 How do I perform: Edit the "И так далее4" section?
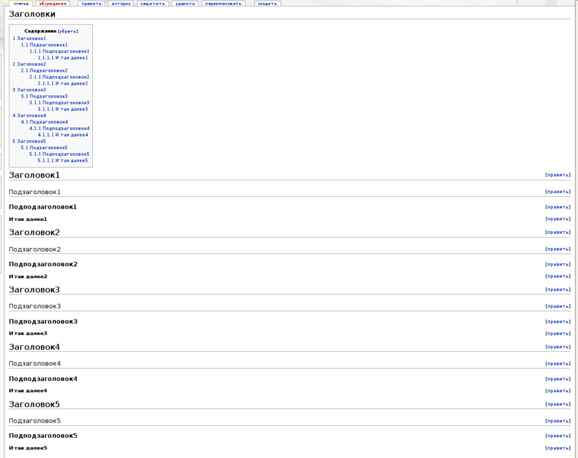pyautogui.click(x=558, y=391)
